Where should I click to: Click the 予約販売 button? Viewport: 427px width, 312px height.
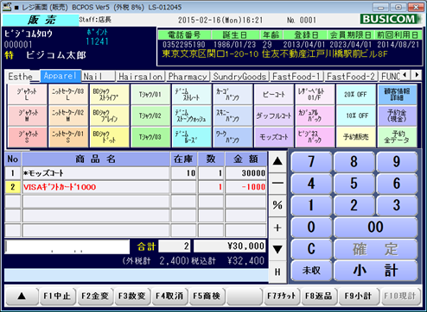click(356, 137)
